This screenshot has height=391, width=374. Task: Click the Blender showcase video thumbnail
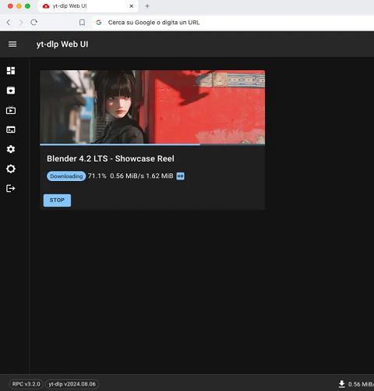tap(153, 107)
